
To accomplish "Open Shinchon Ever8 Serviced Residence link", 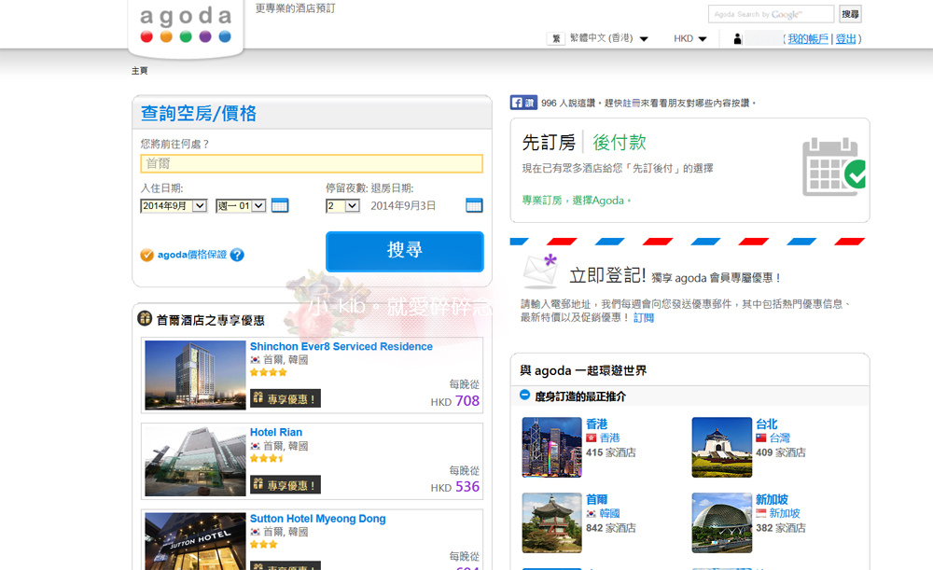I will click(341, 346).
